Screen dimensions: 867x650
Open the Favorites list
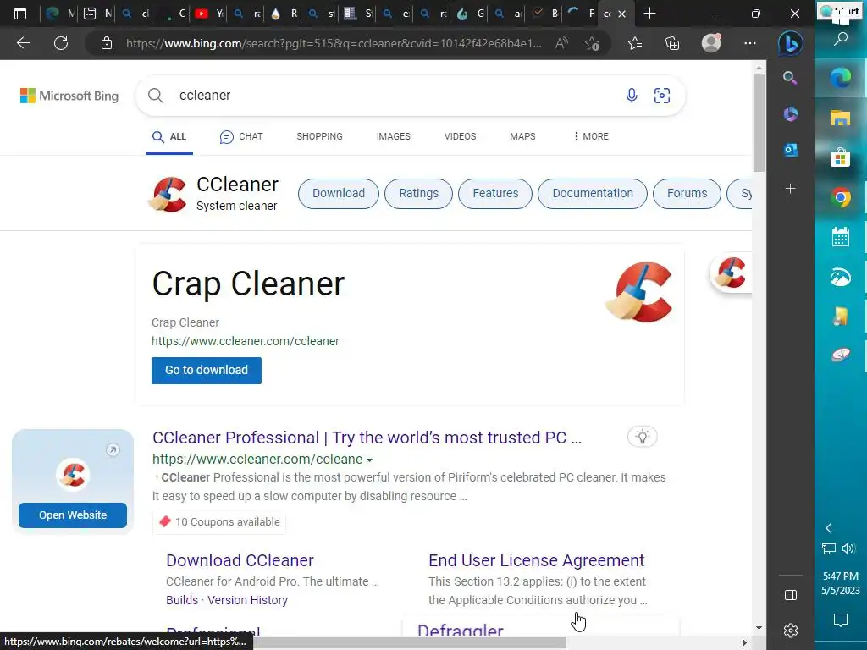pos(635,43)
